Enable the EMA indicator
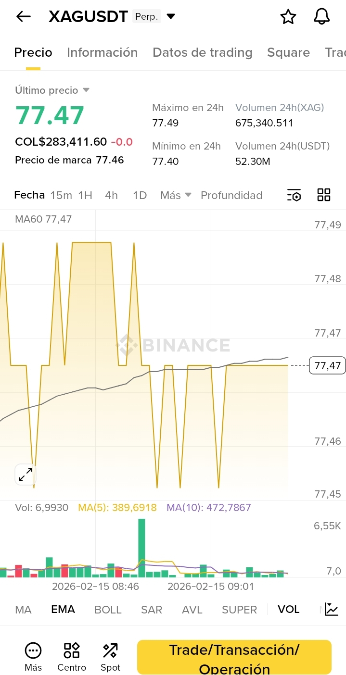346x675 pixels. 63,610
